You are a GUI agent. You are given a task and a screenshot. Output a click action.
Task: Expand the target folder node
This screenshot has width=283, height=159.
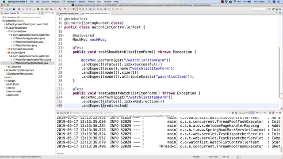(x=4, y=81)
